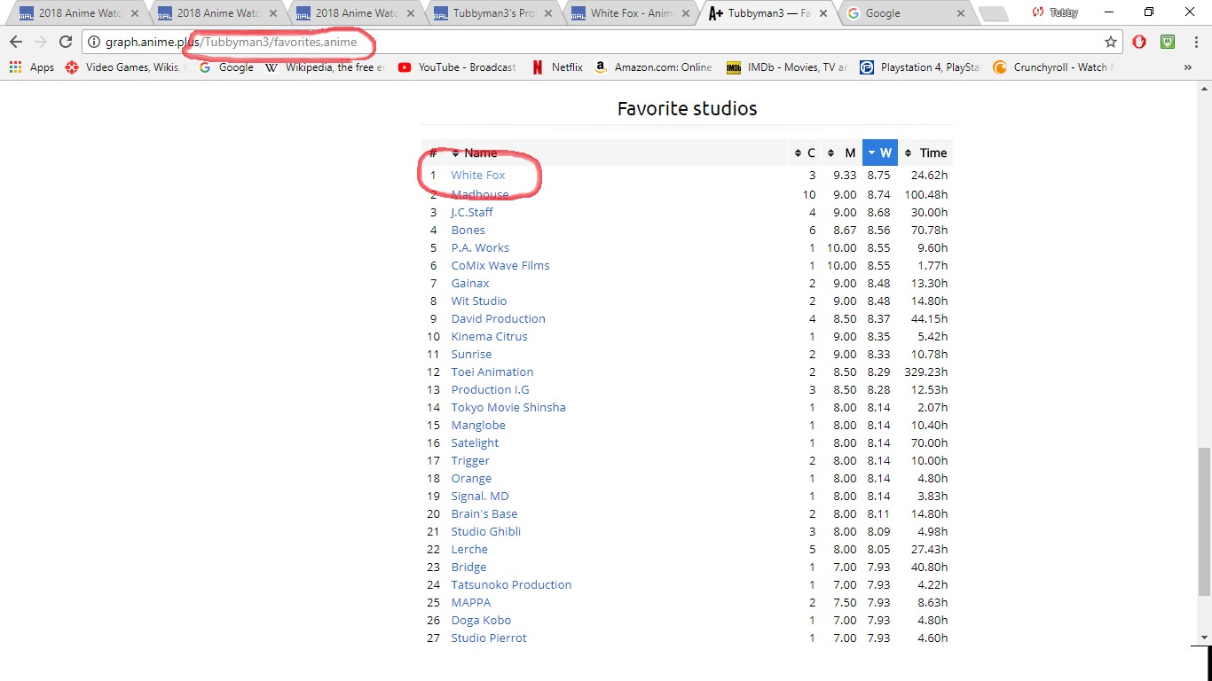Open the Madhouse studio link
Screen dimensions: 1212x681
pos(480,194)
